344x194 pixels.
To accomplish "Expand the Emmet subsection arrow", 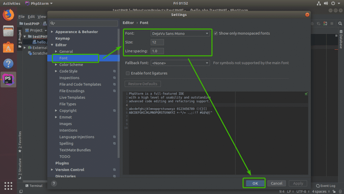I will (x=56, y=117).
